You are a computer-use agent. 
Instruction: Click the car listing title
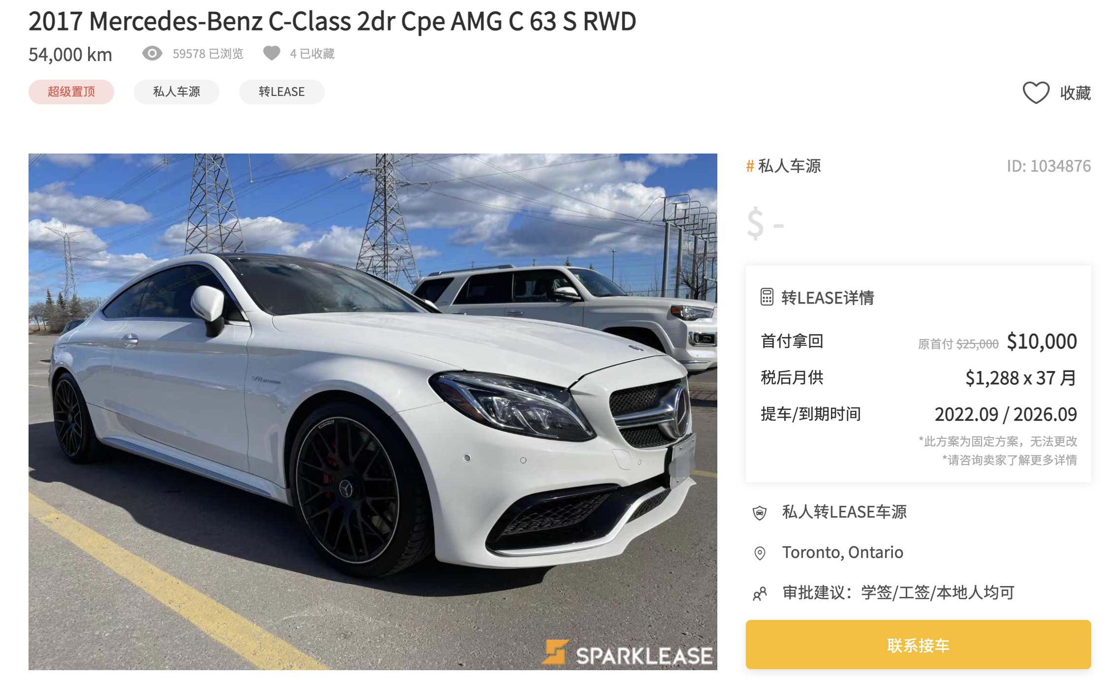pyautogui.click(x=332, y=21)
